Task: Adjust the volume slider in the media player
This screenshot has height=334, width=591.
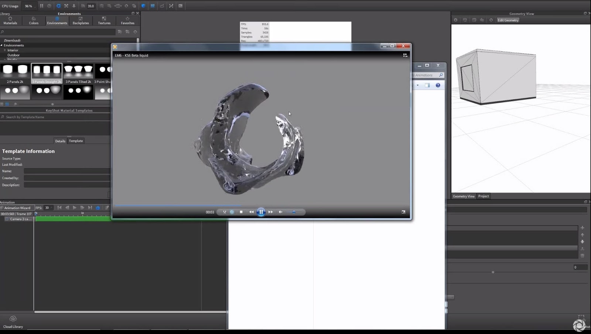Action: coord(294,212)
